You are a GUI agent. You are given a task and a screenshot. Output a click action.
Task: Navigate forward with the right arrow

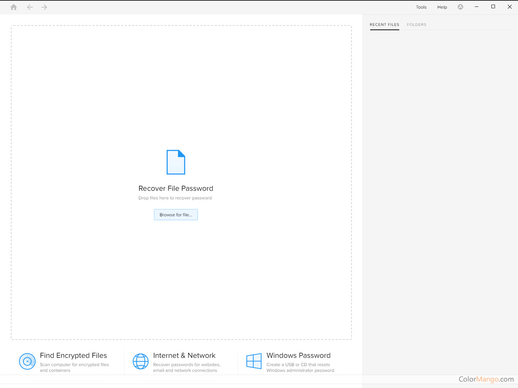(x=44, y=7)
